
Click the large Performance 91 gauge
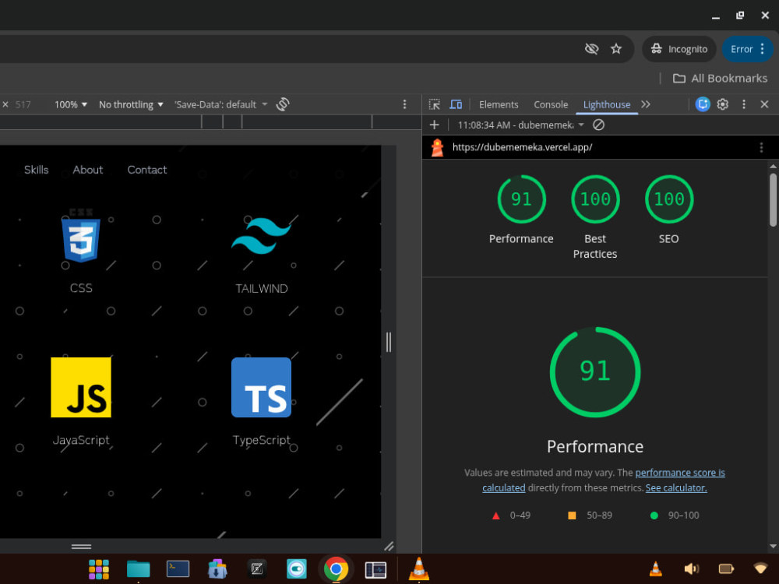594,372
